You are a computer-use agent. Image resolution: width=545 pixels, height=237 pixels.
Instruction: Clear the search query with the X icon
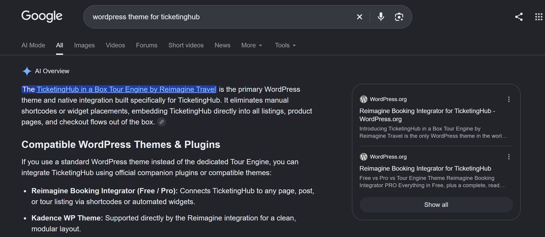click(x=359, y=16)
